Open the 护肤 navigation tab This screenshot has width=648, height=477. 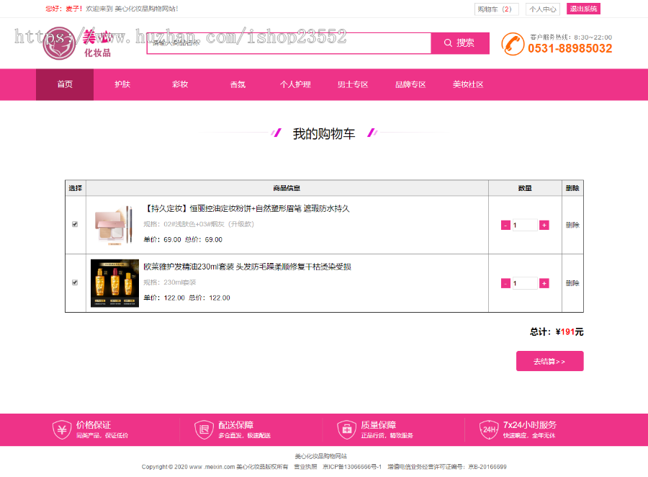click(122, 84)
